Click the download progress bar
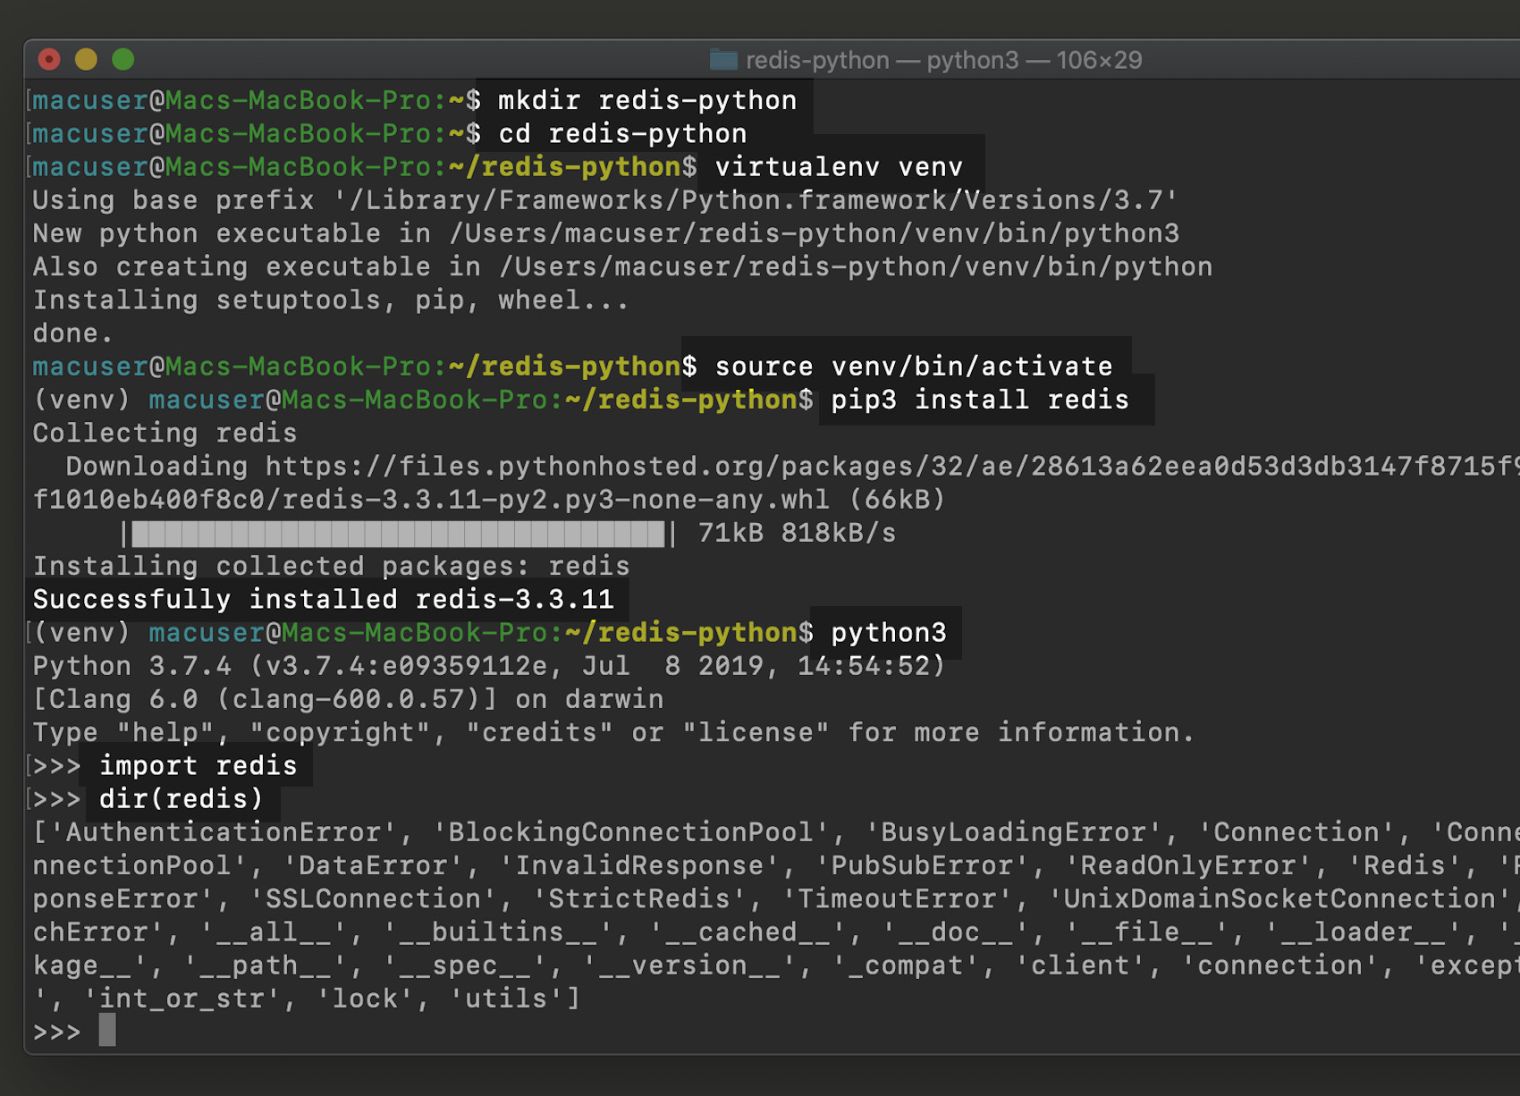 pyautogui.click(x=398, y=533)
